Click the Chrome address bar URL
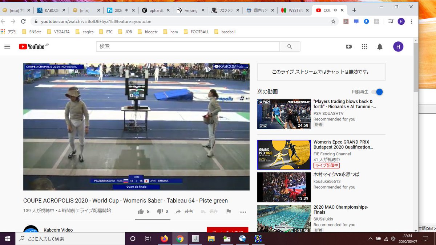 pos(96,21)
